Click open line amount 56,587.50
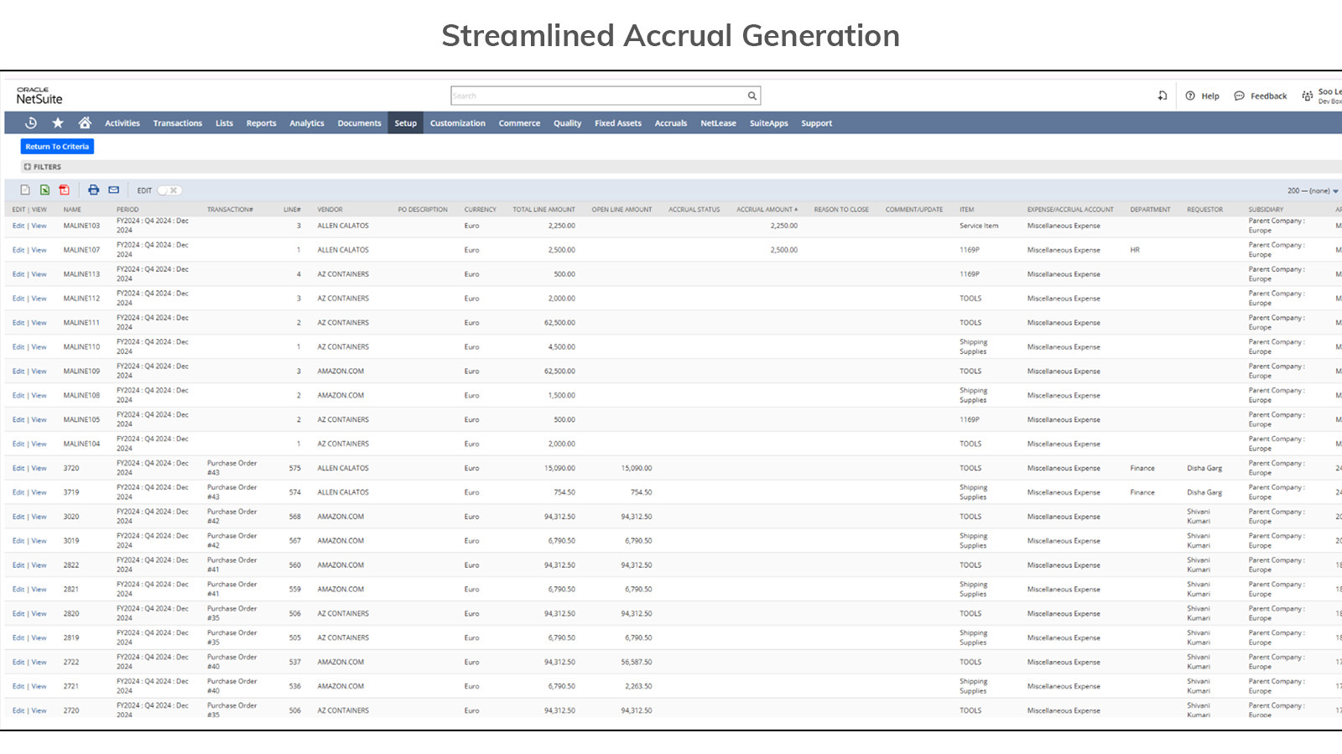Screen dimensions: 1342x754 coord(637,662)
